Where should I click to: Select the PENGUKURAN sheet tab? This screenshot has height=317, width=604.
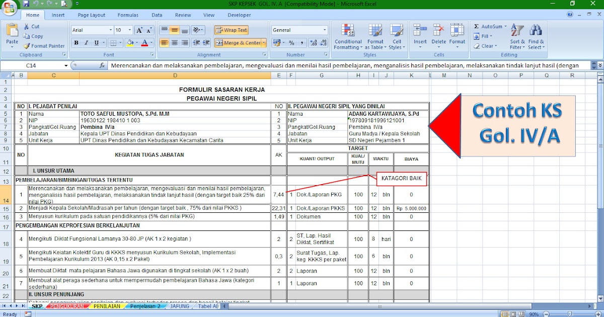(67, 306)
